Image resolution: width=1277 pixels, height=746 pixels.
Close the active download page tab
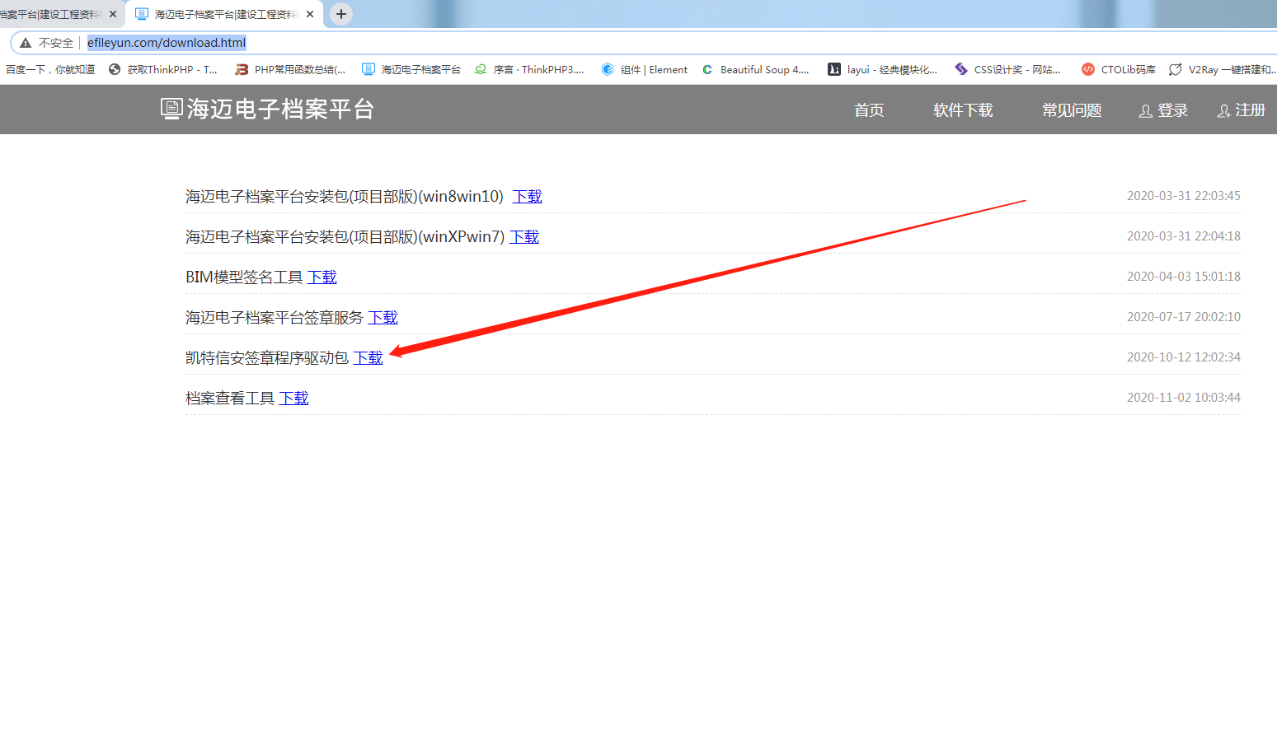[x=310, y=14]
